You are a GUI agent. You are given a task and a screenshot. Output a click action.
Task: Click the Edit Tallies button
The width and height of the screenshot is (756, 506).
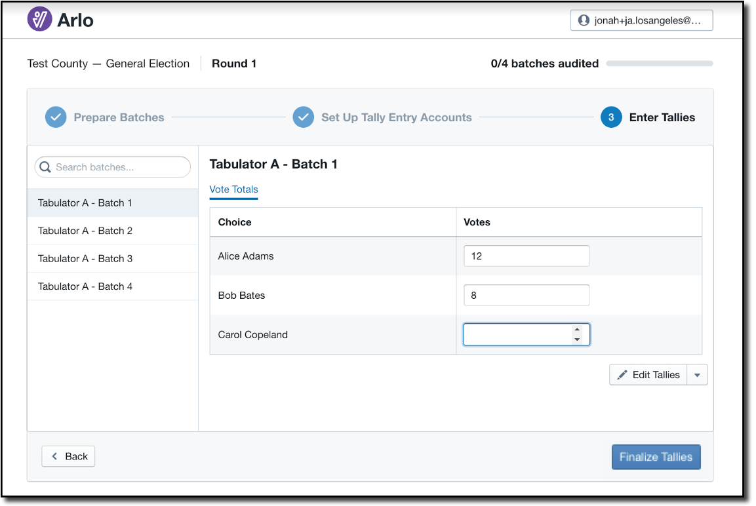[x=648, y=375]
